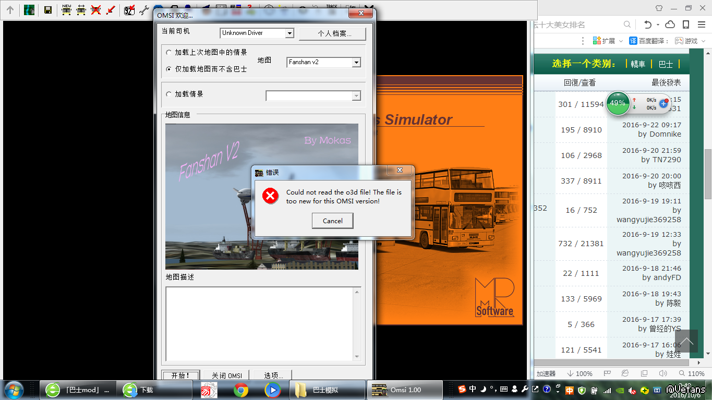This screenshot has height=400, width=712.
Task: Open the wrench settings toolbar icon
Action: pyautogui.click(x=144, y=9)
